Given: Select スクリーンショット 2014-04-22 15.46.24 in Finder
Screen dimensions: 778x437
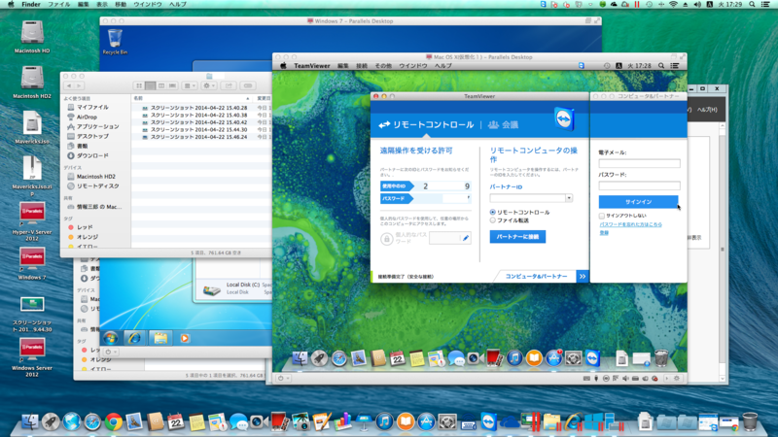Looking at the screenshot, I should tap(198, 137).
